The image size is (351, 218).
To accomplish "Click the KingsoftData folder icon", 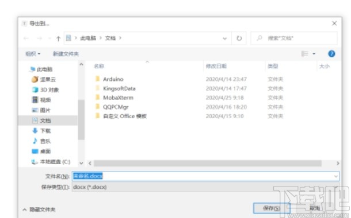I will (x=97, y=88).
